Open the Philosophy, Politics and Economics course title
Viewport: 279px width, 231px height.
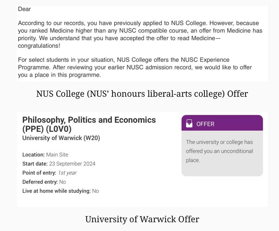coord(89,120)
